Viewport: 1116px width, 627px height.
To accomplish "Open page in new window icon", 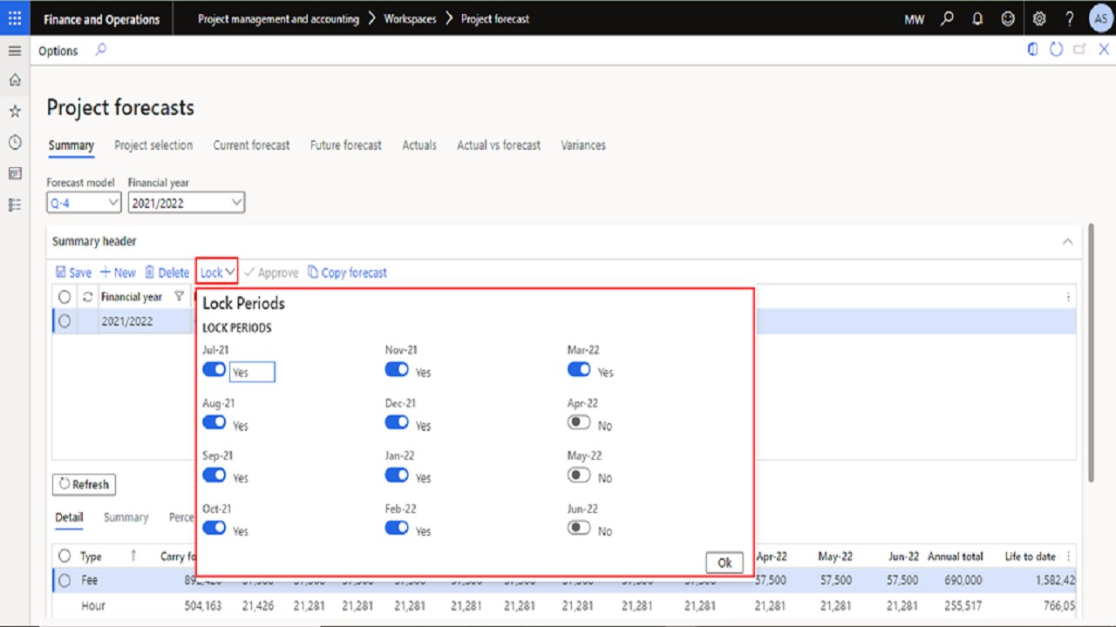I will 1080,50.
